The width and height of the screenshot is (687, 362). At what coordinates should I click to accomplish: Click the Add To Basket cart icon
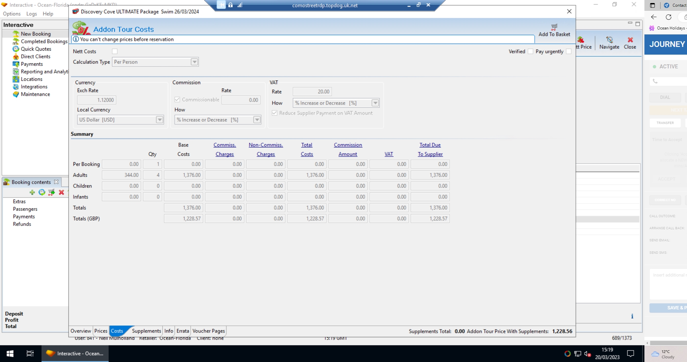[554, 27]
